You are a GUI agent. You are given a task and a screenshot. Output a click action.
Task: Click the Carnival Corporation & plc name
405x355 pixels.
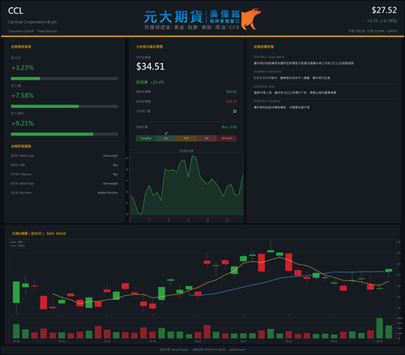pyautogui.click(x=32, y=22)
